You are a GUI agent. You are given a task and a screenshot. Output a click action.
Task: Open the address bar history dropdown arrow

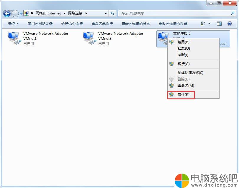(x=106, y=13)
